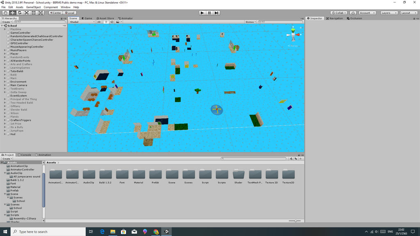420x236 pixels.
Task: Toggle pivot mode Center button
Action: coord(56,13)
